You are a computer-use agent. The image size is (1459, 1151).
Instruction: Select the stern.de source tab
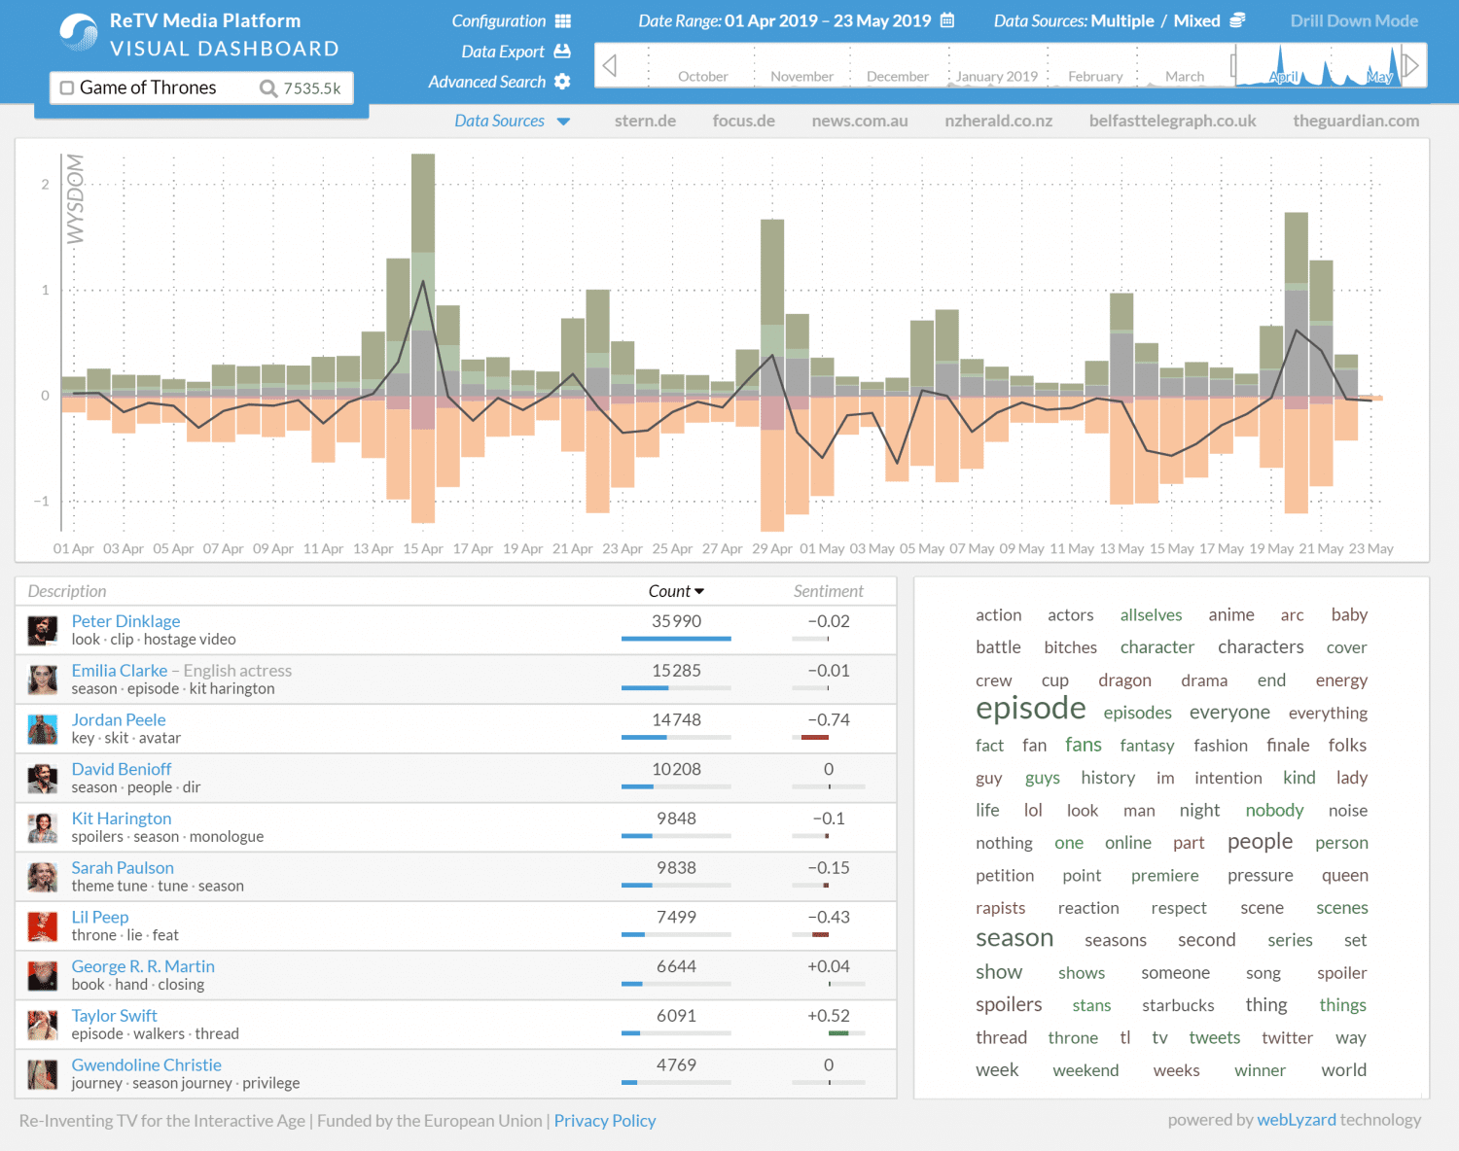pyautogui.click(x=645, y=121)
